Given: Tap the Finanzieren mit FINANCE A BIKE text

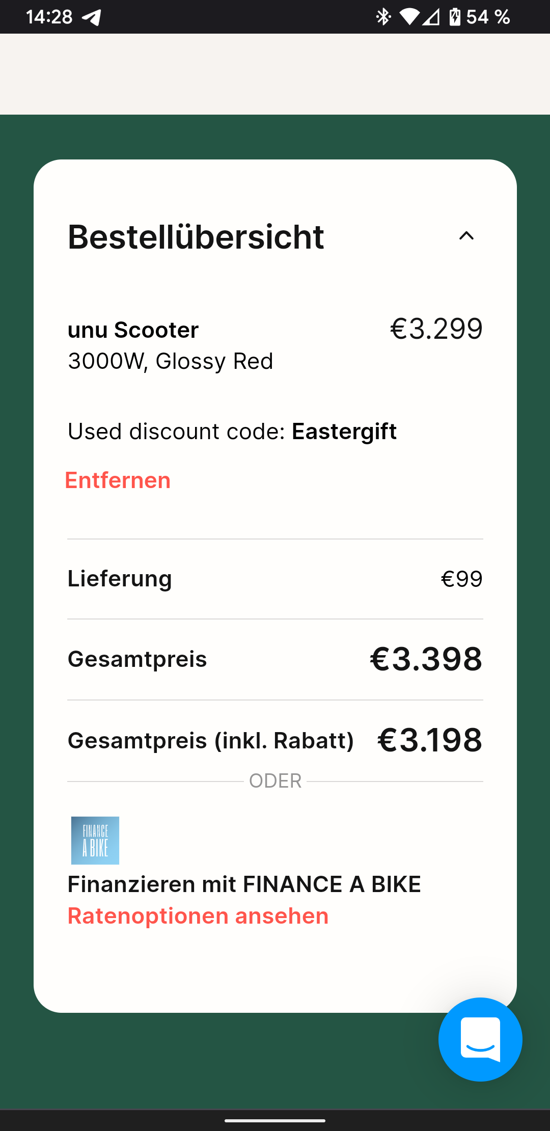Looking at the screenshot, I should [x=244, y=884].
